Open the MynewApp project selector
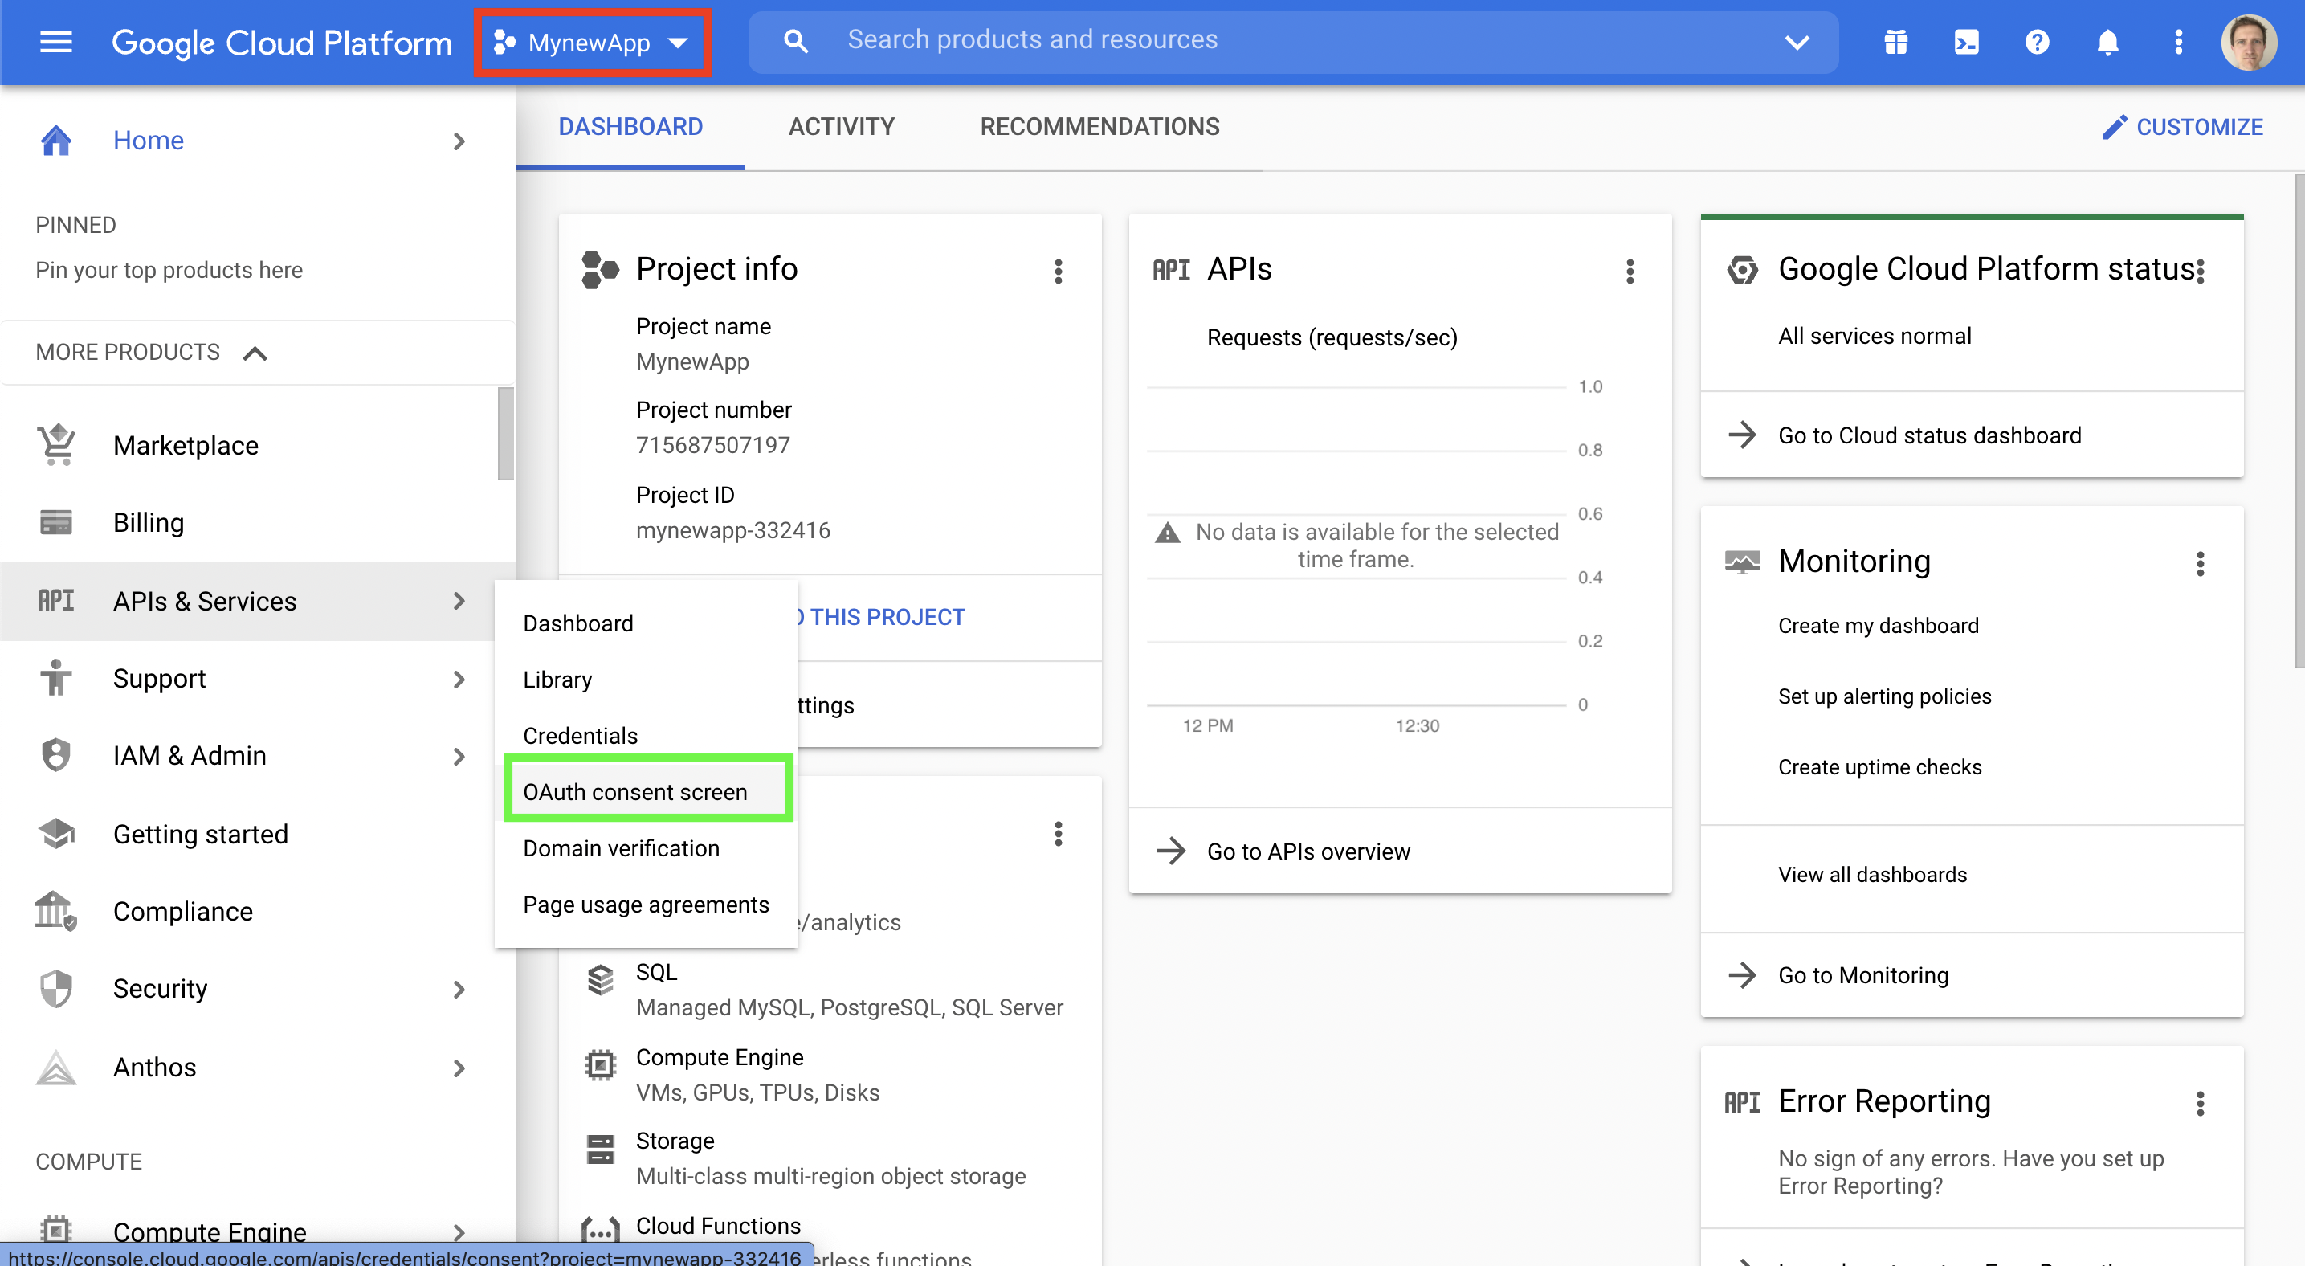This screenshot has width=2305, height=1266. coord(591,42)
